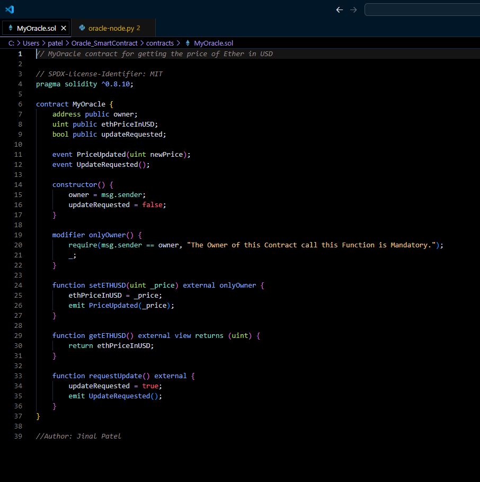Click "PriceUpdated" in the event on line 11

click(101, 155)
